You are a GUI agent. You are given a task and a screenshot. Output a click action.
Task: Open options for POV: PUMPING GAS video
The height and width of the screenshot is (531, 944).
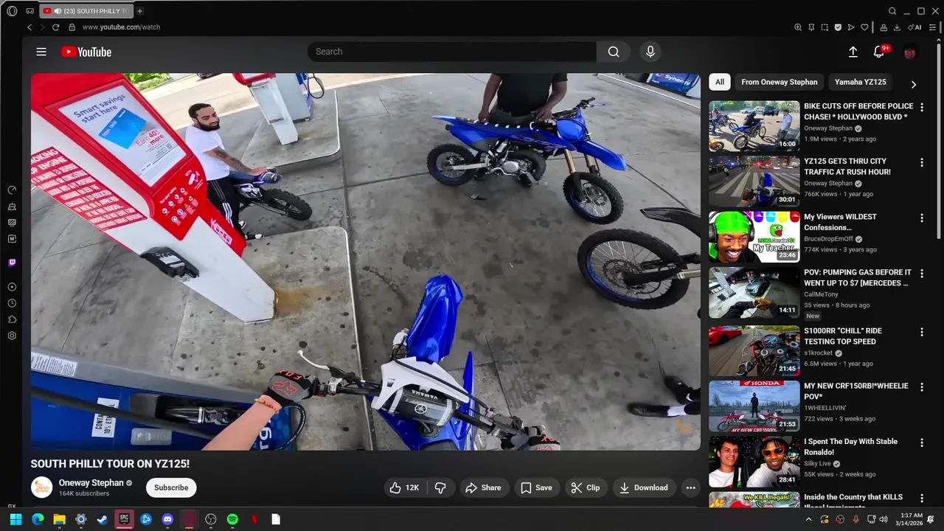tap(921, 274)
